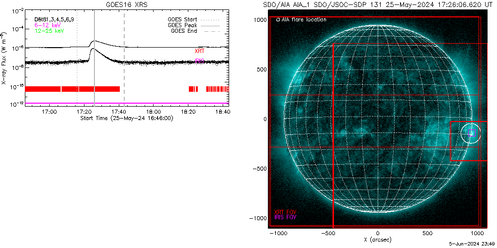The width and height of the screenshot is (497, 248).
Task: Click the X-ray Flux y-axis label
Action: (x=3, y=58)
